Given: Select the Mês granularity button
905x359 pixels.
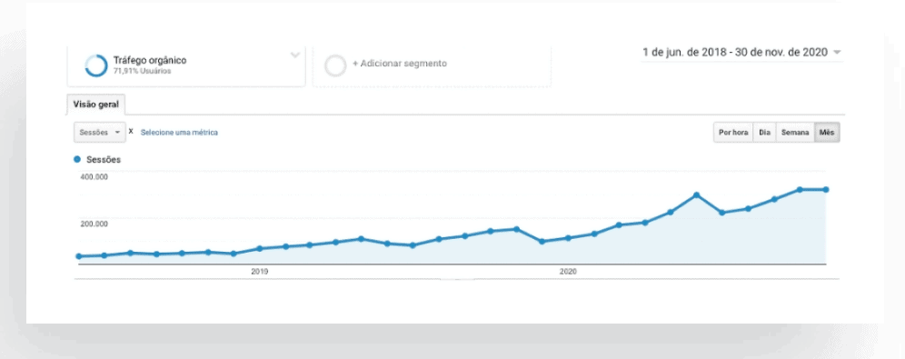Looking at the screenshot, I should (x=827, y=132).
